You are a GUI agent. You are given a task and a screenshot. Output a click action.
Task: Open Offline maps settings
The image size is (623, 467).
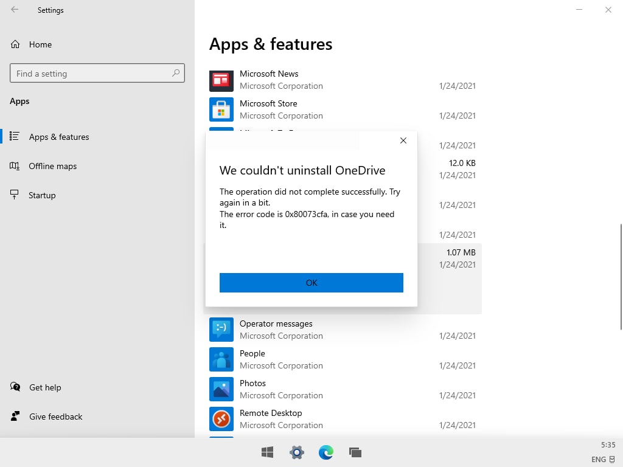pyautogui.click(x=97, y=166)
